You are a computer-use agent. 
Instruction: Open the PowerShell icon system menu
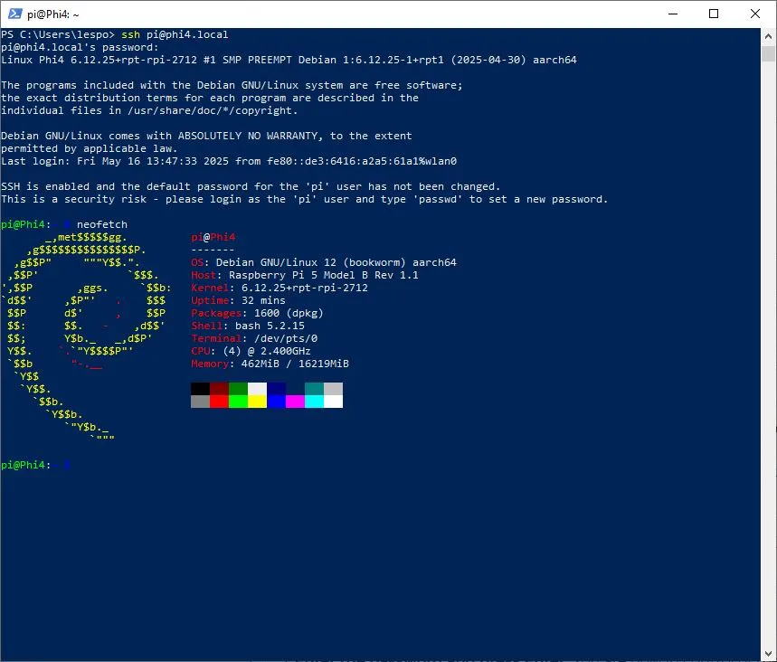pyautogui.click(x=14, y=14)
